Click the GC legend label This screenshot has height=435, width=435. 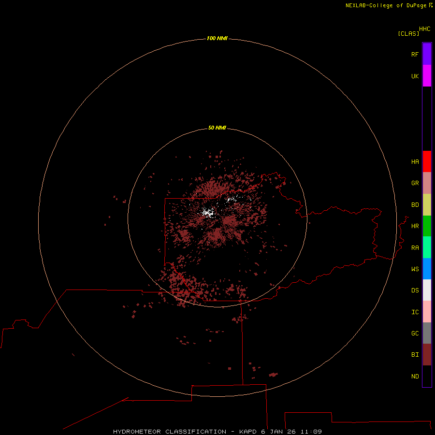(x=415, y=333)
